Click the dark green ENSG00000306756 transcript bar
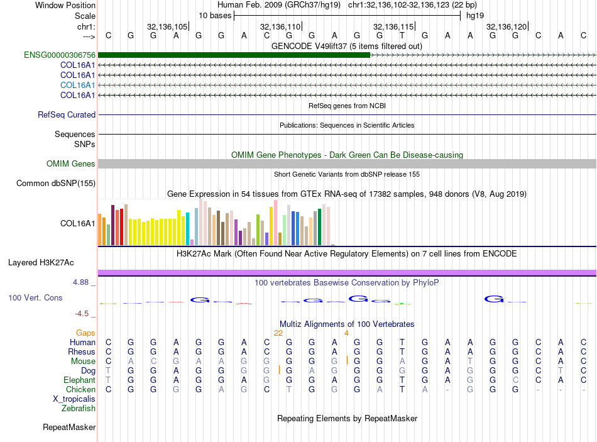Image resolution: width=597 pixels, height=442 pixels. (x=234, y=55)
